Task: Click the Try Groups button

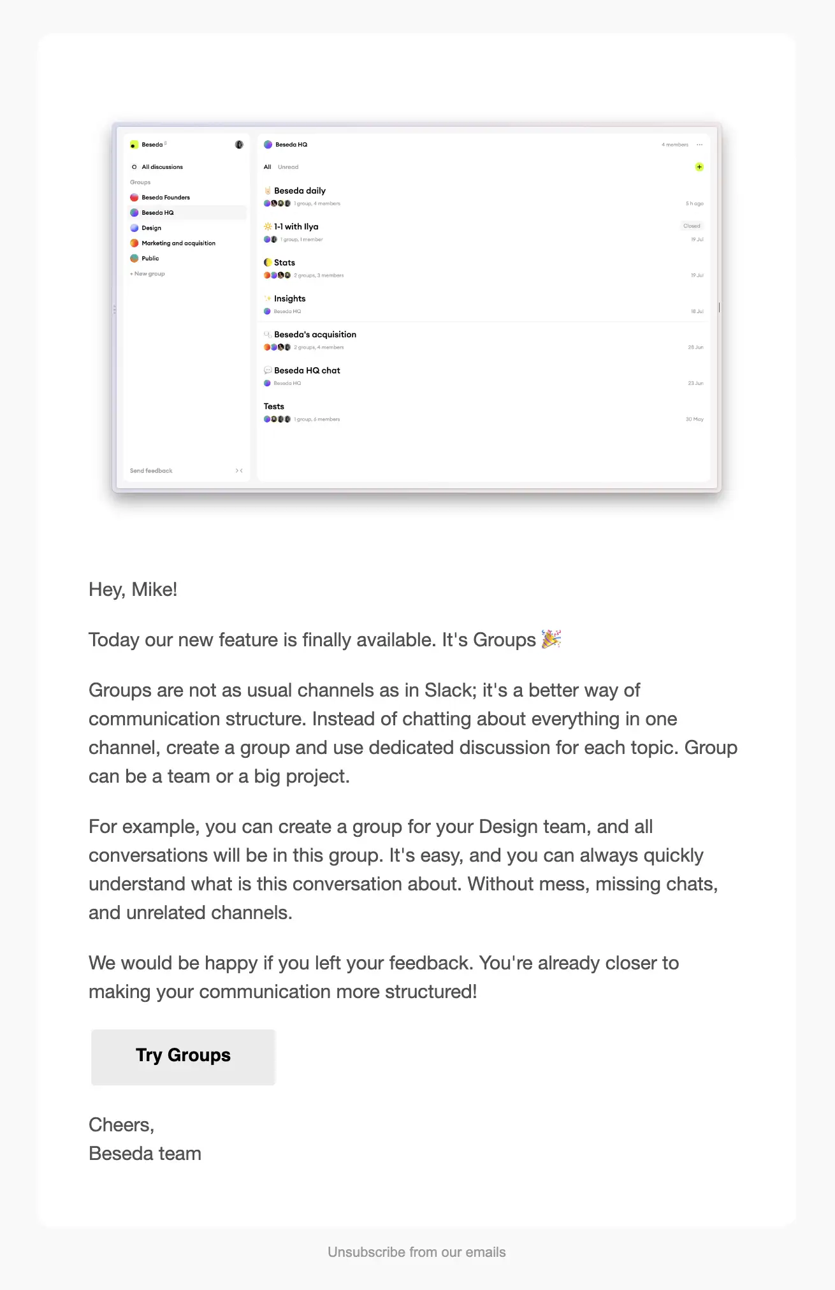Action: (x=183, y=1056)
